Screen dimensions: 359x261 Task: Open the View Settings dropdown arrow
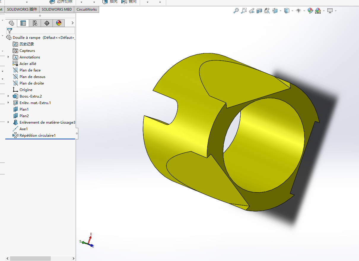[336, 11]
